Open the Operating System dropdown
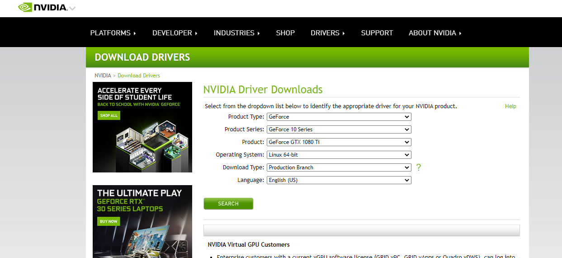The width and height of the screenshot is (562, 258). click(x=339, y=155)
